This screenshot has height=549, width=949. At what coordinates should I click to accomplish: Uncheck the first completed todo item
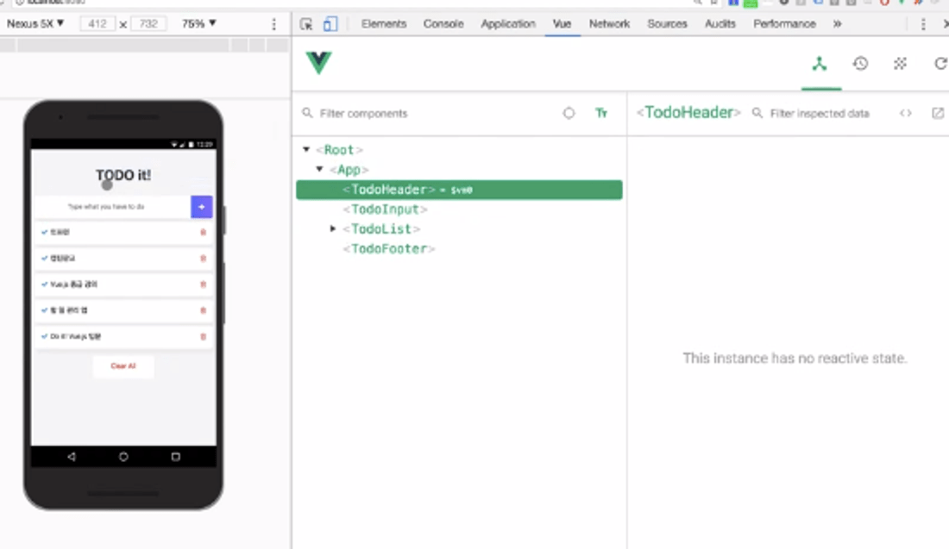click(x=45, y=232)
